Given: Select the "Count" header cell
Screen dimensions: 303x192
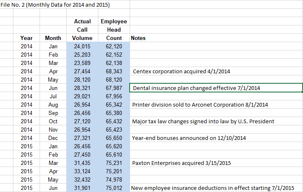Looking at the screenshot, I should click(114, 38).
